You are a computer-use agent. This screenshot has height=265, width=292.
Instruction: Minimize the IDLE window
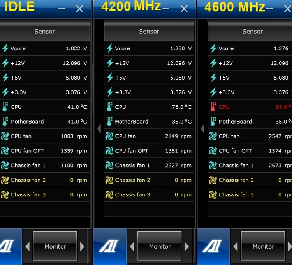pyautogui.click(x=61, y=9)
